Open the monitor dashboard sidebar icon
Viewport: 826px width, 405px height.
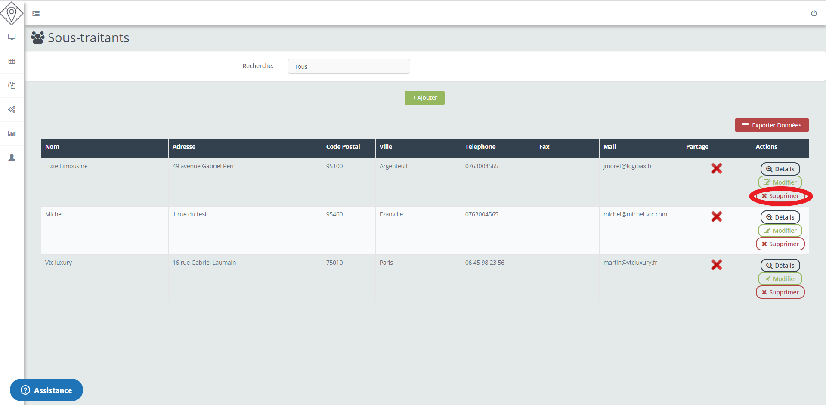coord(12,37)
